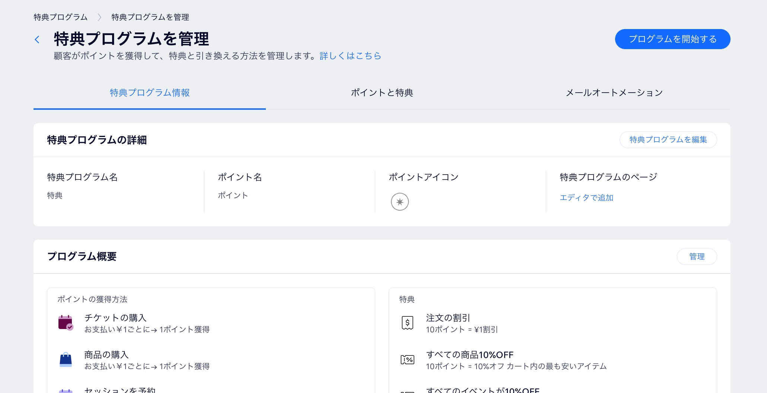Screen dimensions: 767x393
Task: Click the coupon icon for すべての商品10%OFF
Action: coord(407,360)
